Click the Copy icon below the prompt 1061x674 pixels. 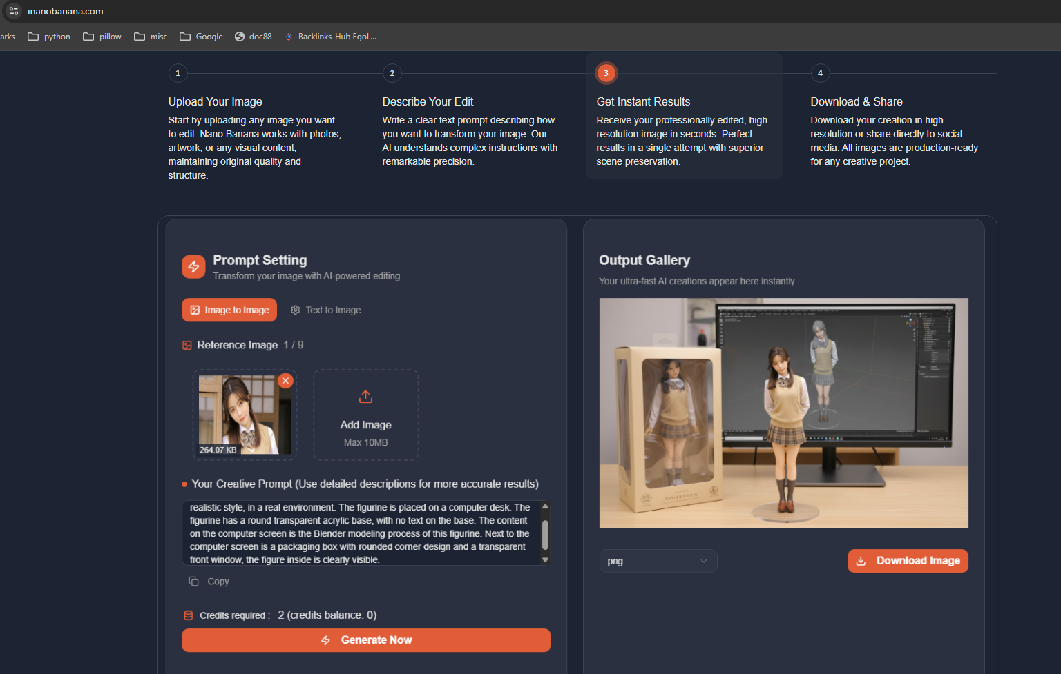point(193,581)
